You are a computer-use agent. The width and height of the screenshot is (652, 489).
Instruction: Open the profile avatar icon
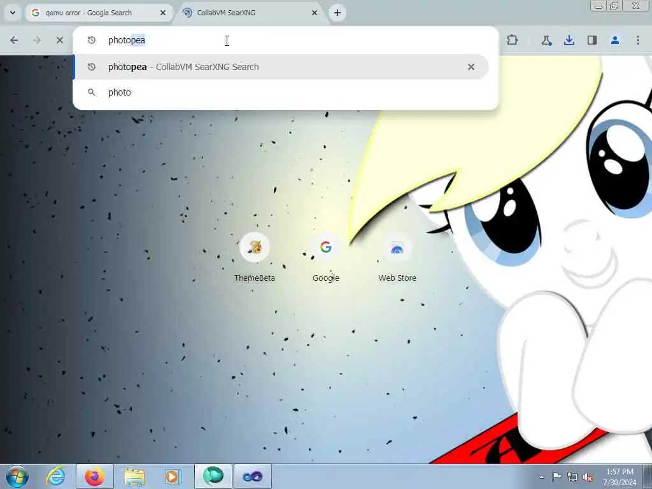[x=615, y=40]
